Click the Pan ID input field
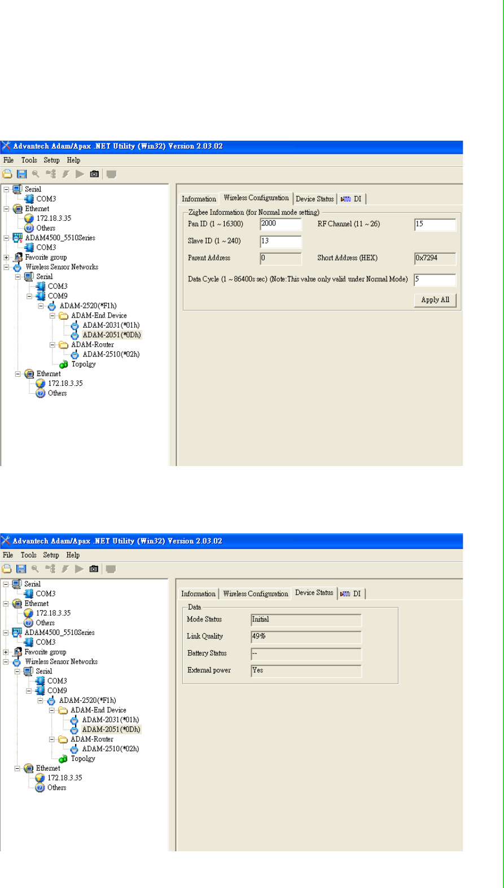504x888 pixels. (281, 224)
